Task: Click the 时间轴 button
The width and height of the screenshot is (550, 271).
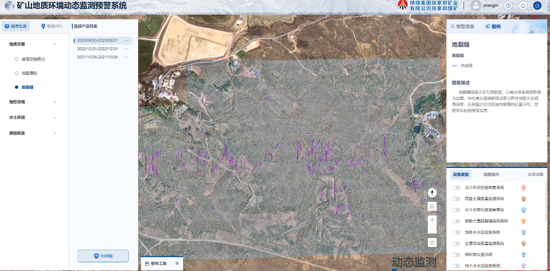Action: click(103, 256)
